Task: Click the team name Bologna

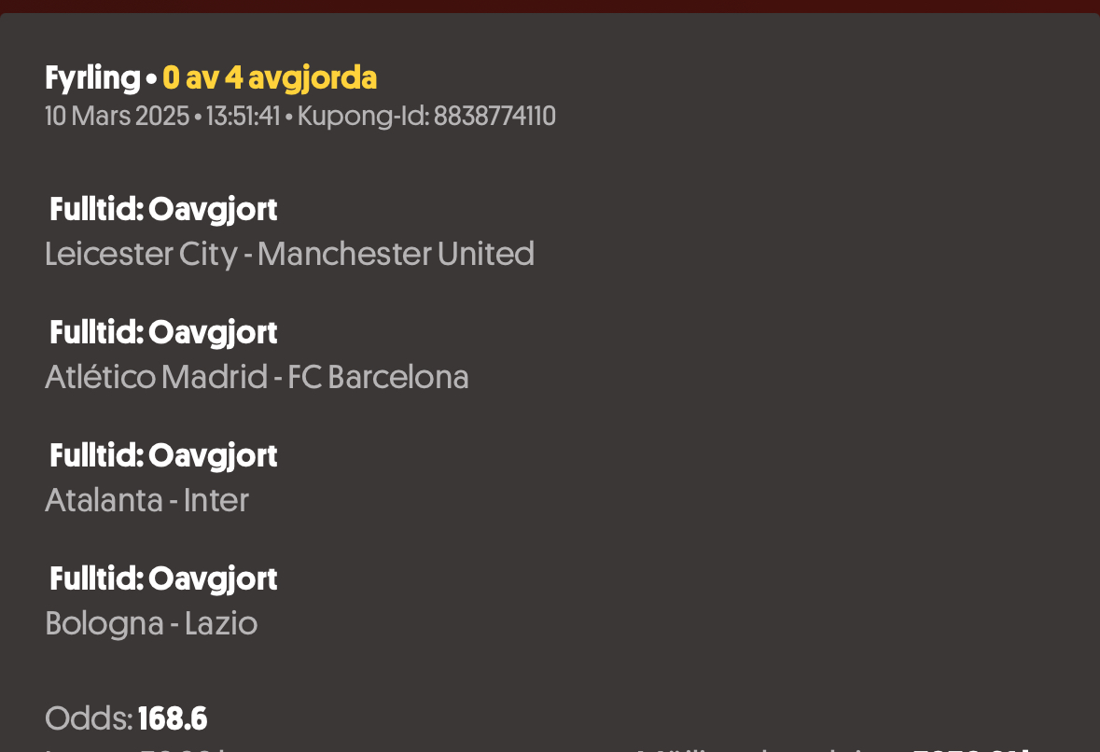Action: (104, 623)
